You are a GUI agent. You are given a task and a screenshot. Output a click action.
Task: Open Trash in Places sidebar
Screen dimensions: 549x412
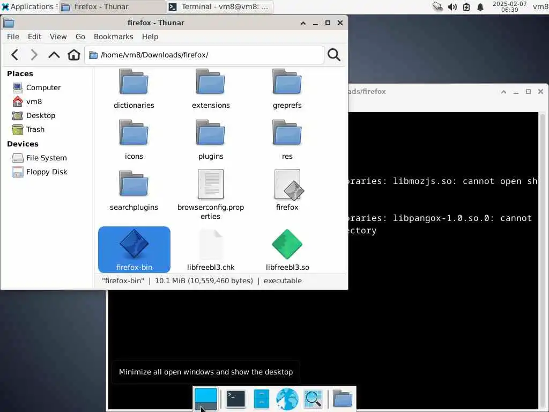[35, 130]
